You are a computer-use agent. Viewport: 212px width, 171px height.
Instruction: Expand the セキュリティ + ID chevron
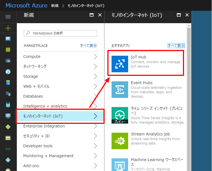95,136
